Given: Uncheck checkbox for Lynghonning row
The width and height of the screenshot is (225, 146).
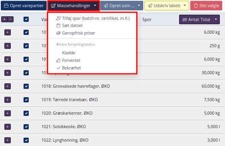Looking at the screenshot, I should (26, 140).
